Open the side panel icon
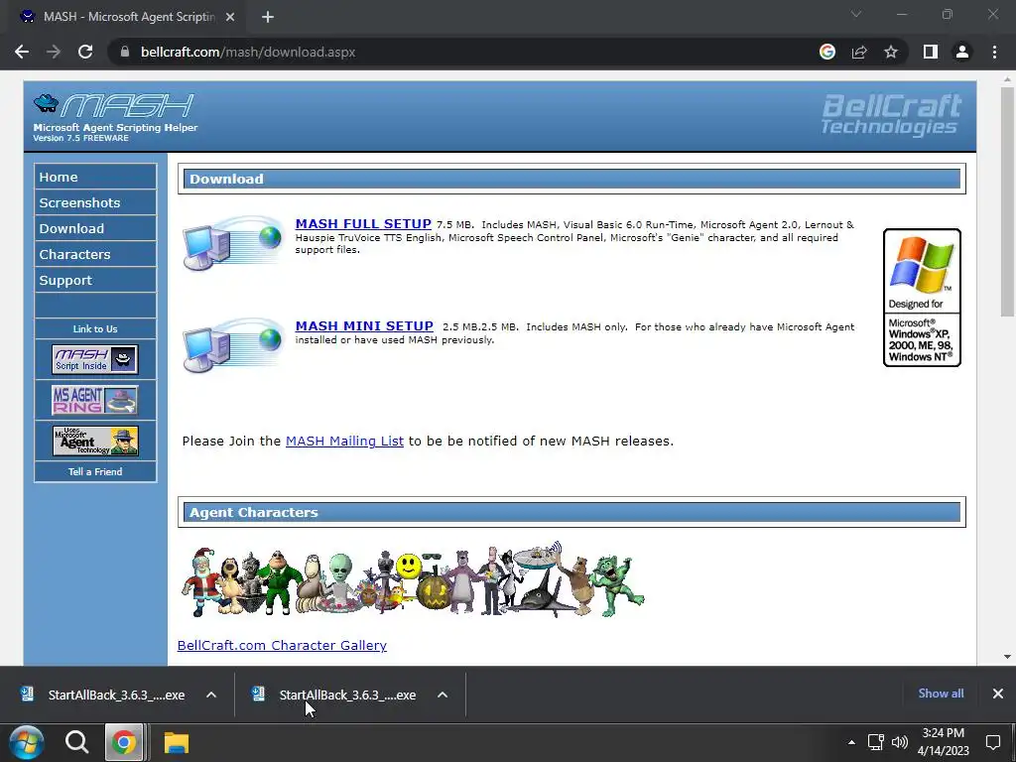 tap(931, 52)
